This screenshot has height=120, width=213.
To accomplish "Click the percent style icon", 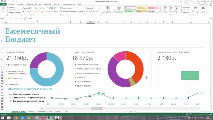I will pyautogui.click(x=91, y=11).
